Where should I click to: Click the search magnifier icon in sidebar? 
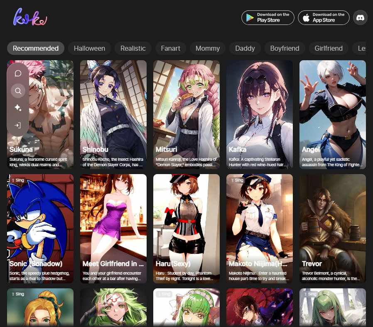(x=18, y=91)
